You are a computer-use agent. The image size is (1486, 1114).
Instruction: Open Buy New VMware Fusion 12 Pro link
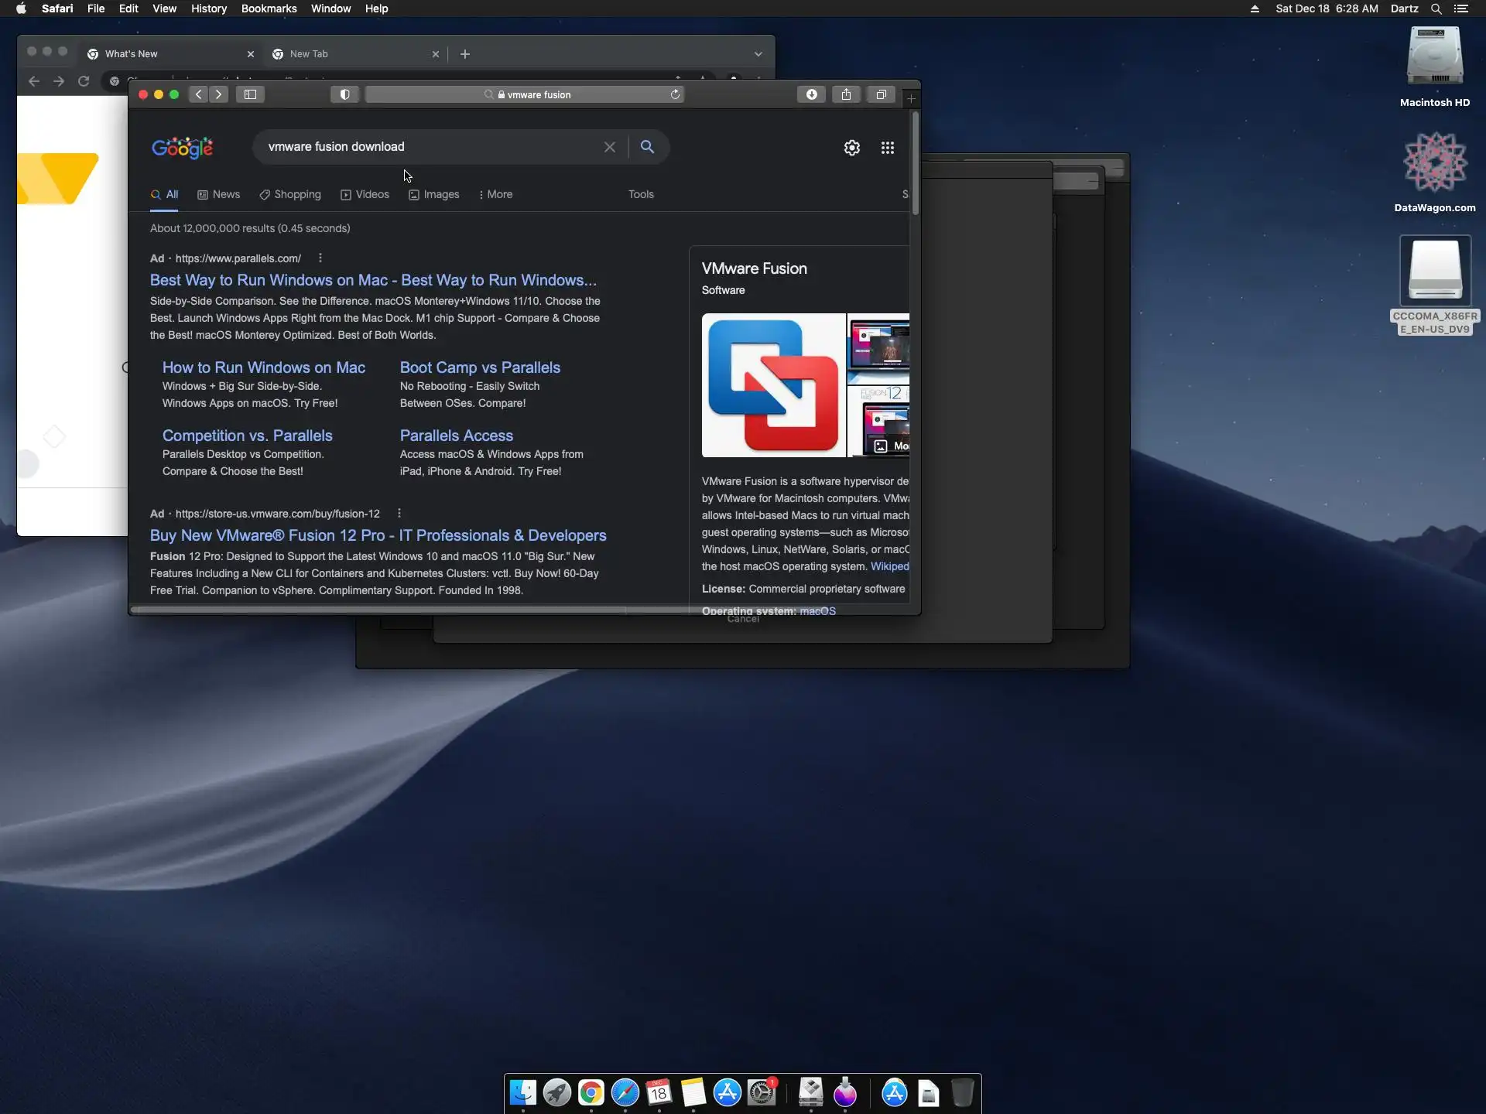click(x=378, y=535)
